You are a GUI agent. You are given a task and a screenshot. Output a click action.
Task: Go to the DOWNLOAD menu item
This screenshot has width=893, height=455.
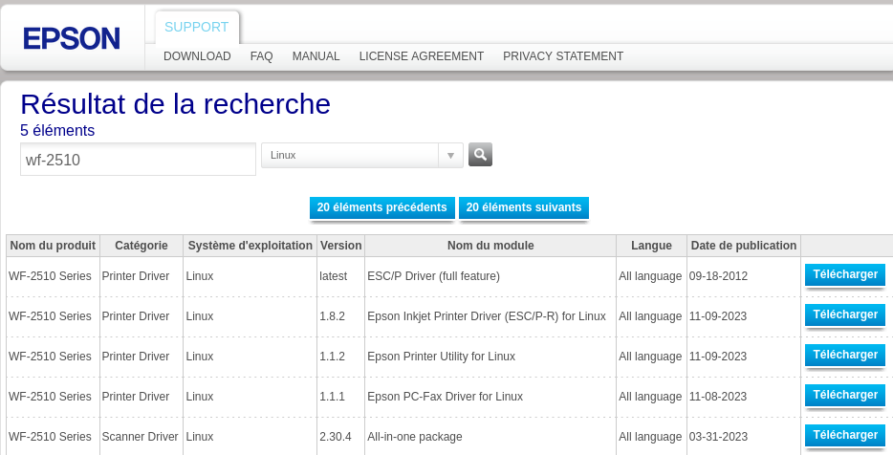pos(197,56)
